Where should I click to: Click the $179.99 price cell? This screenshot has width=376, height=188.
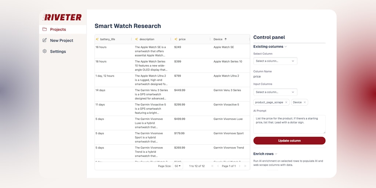[x=179, y=134]
